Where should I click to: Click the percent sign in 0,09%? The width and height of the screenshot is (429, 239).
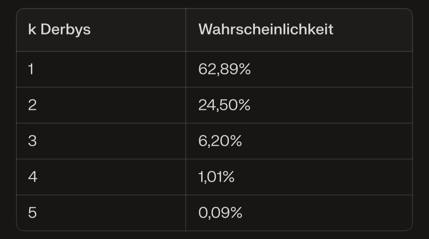236,212
